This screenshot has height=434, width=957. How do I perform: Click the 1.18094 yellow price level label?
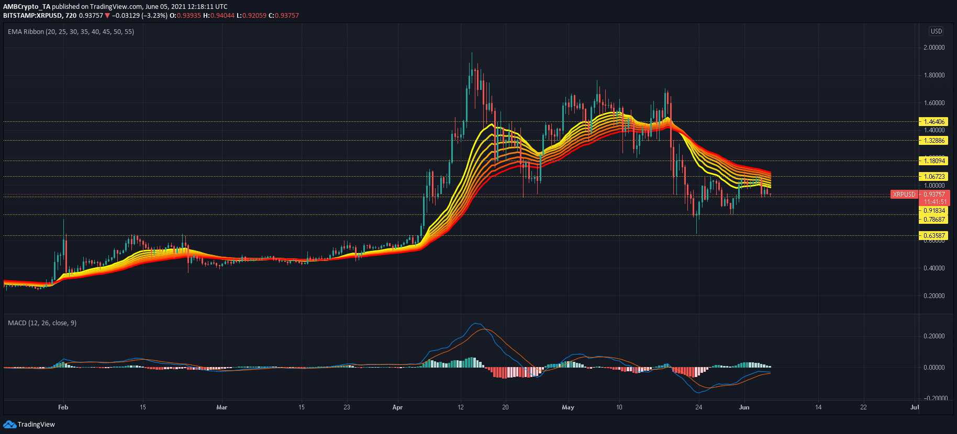coord(934,161)
